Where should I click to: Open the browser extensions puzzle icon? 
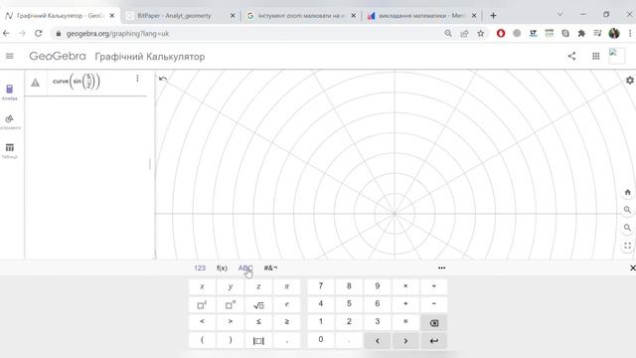(x=581, y=34)
